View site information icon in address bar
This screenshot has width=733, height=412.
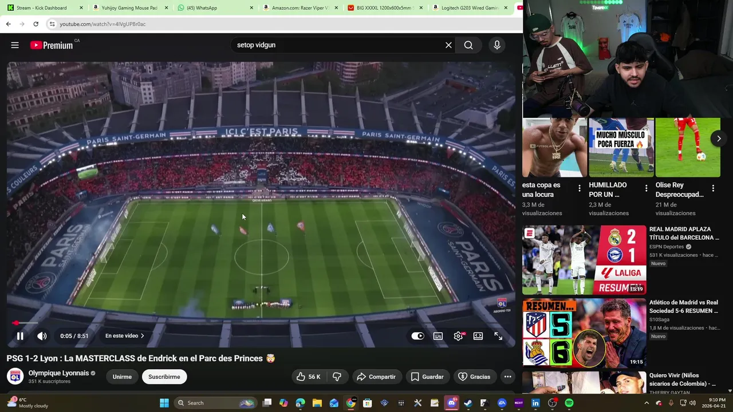pos(52,24)
